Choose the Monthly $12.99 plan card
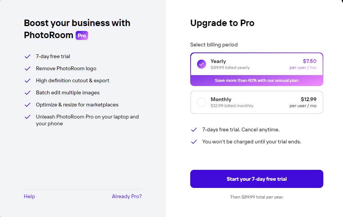 pos(256,102)
